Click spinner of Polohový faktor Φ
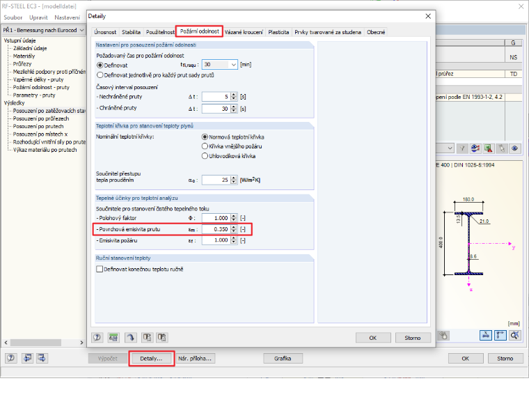Viewport: 529px width, 397px height. (234, 218)
